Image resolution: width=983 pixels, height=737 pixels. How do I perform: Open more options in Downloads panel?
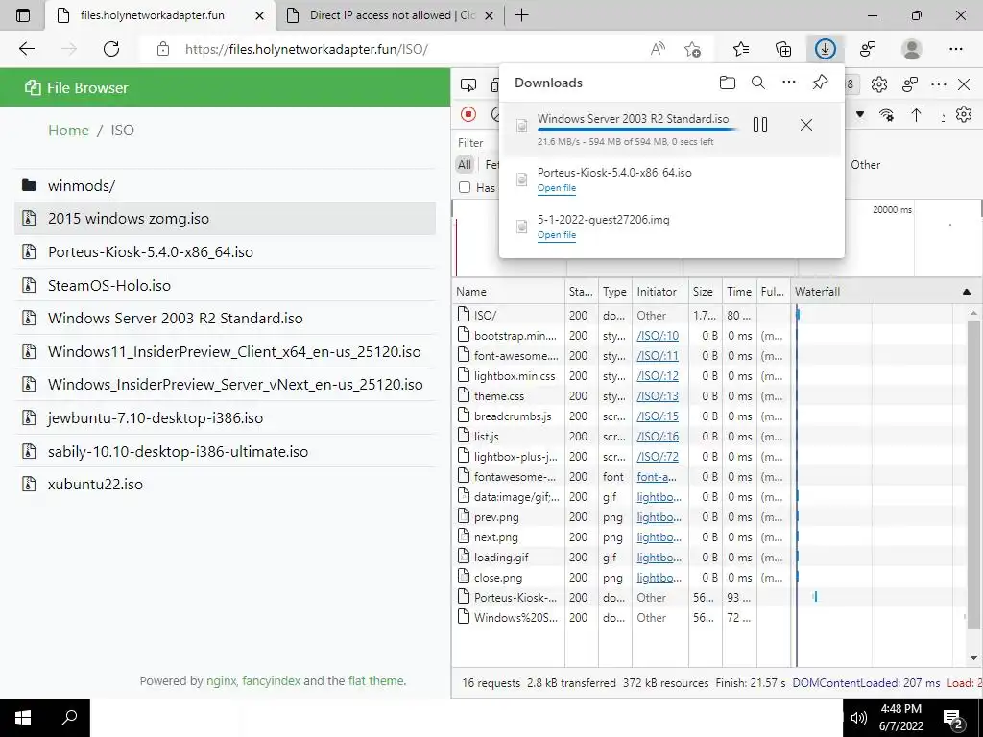789,83
